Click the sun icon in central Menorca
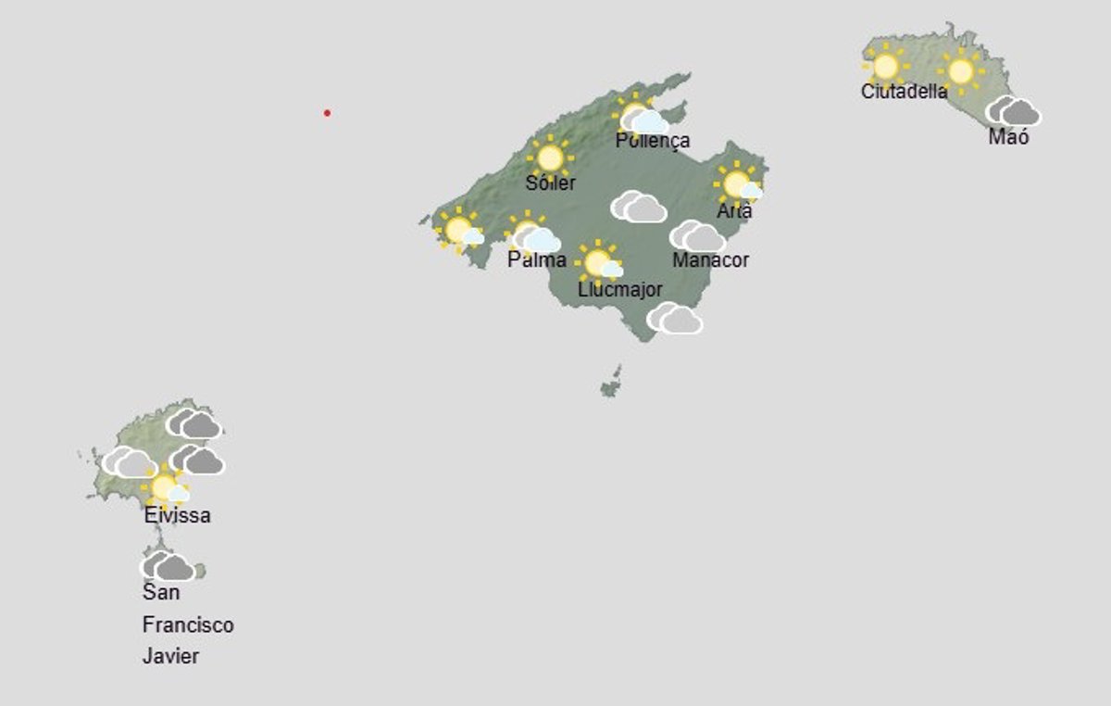Viewport: 1111px width, 706px height. (x=960, y=70)
